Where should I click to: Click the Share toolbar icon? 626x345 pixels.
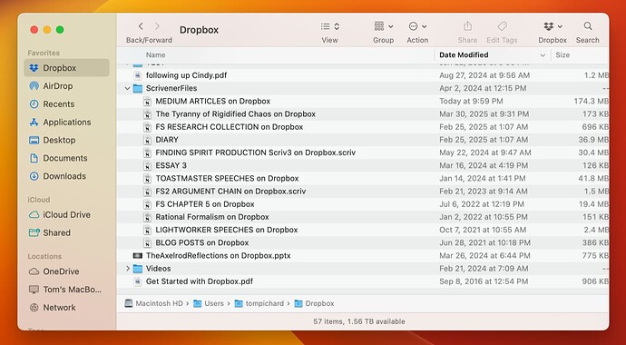(467, 26)
